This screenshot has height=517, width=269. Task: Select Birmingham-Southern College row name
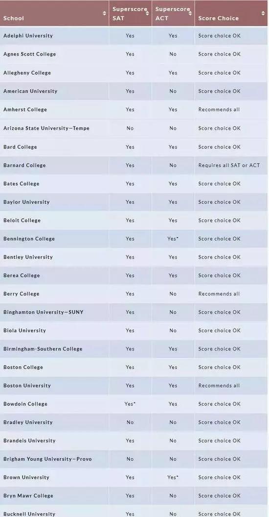click(x=43, y=349)
